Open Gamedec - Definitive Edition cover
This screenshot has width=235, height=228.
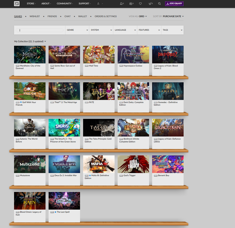(x=168, y=91)
